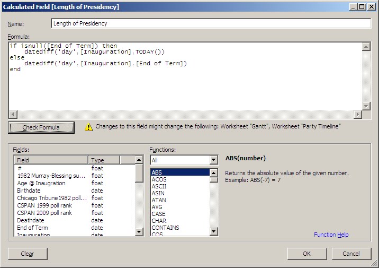Select ATAN function
Image resolution: width=379 pixels, height=268 pixels.
coord(180,200)
